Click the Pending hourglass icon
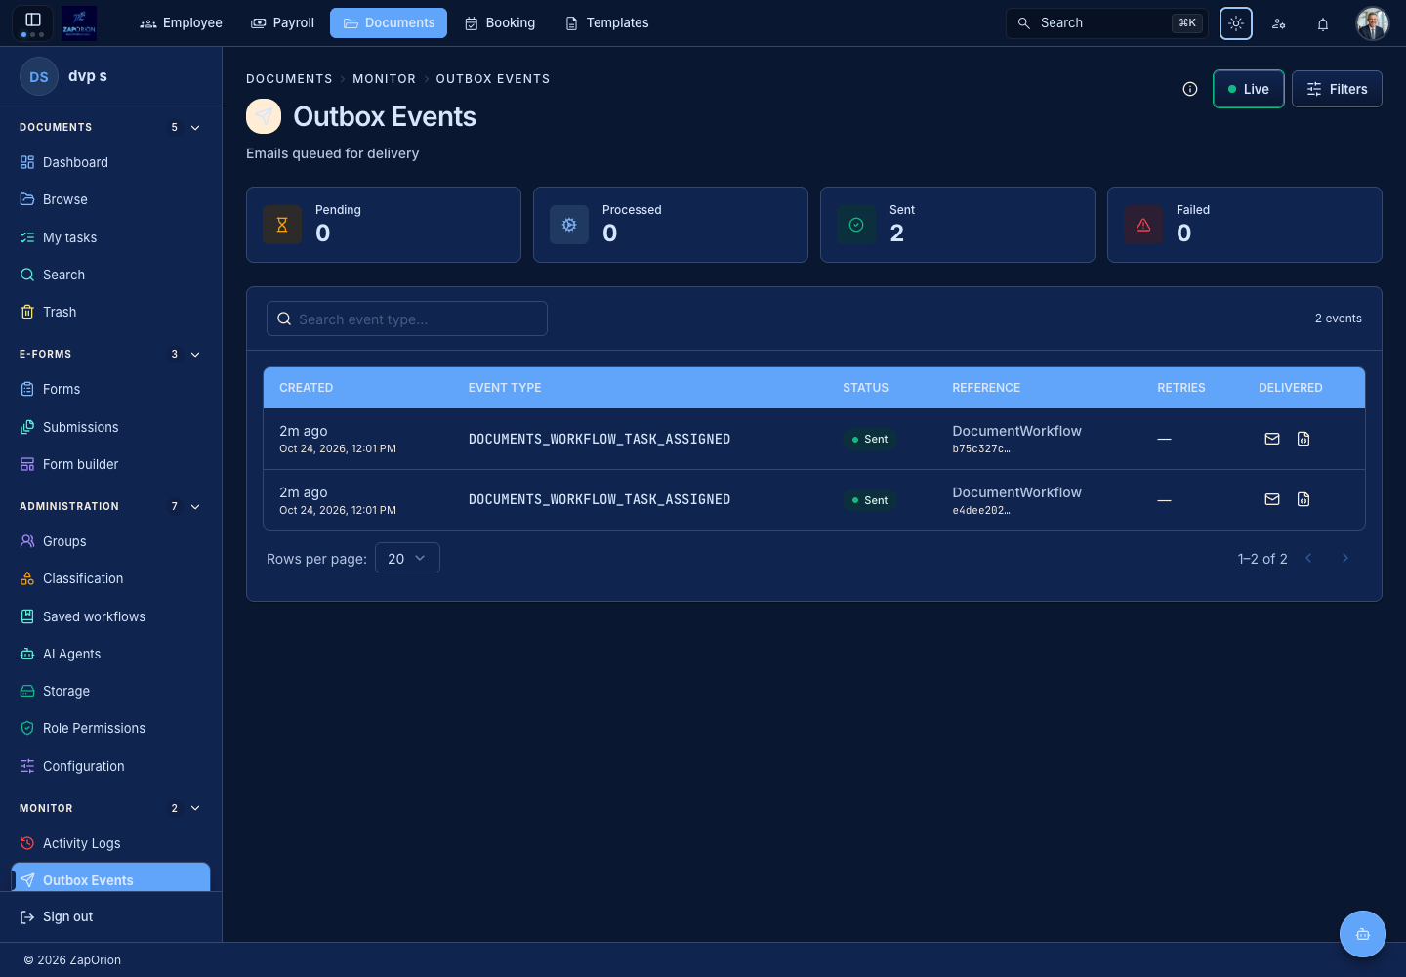The image size is (1406, 977). coord(282,225)
